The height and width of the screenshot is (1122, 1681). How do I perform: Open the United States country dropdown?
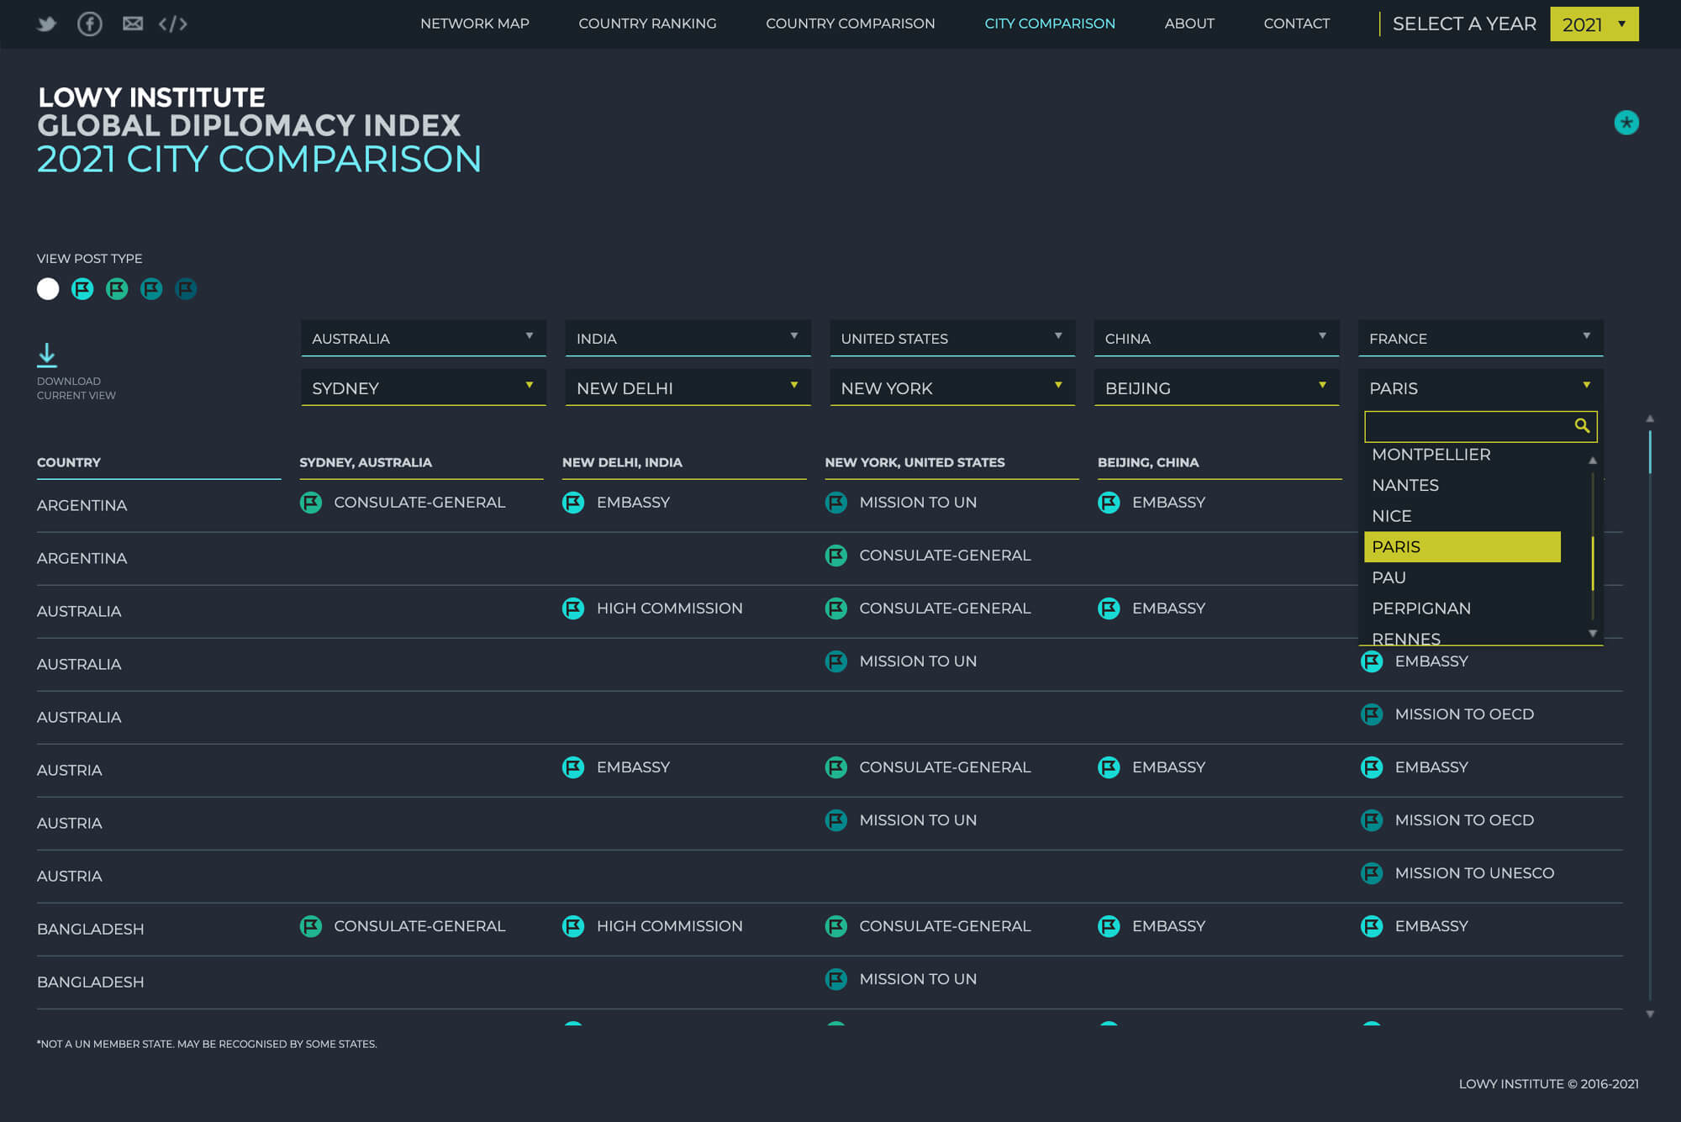point(952,338)
